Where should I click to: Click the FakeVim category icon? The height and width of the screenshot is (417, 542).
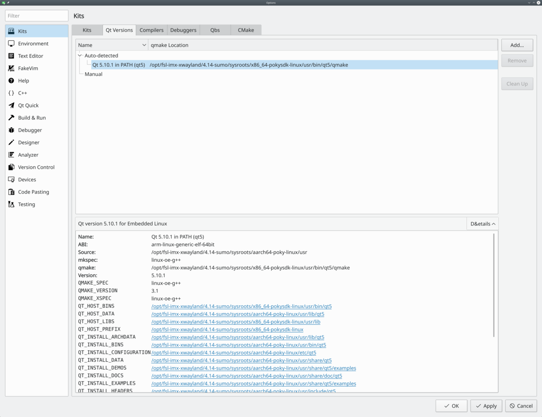12,68
